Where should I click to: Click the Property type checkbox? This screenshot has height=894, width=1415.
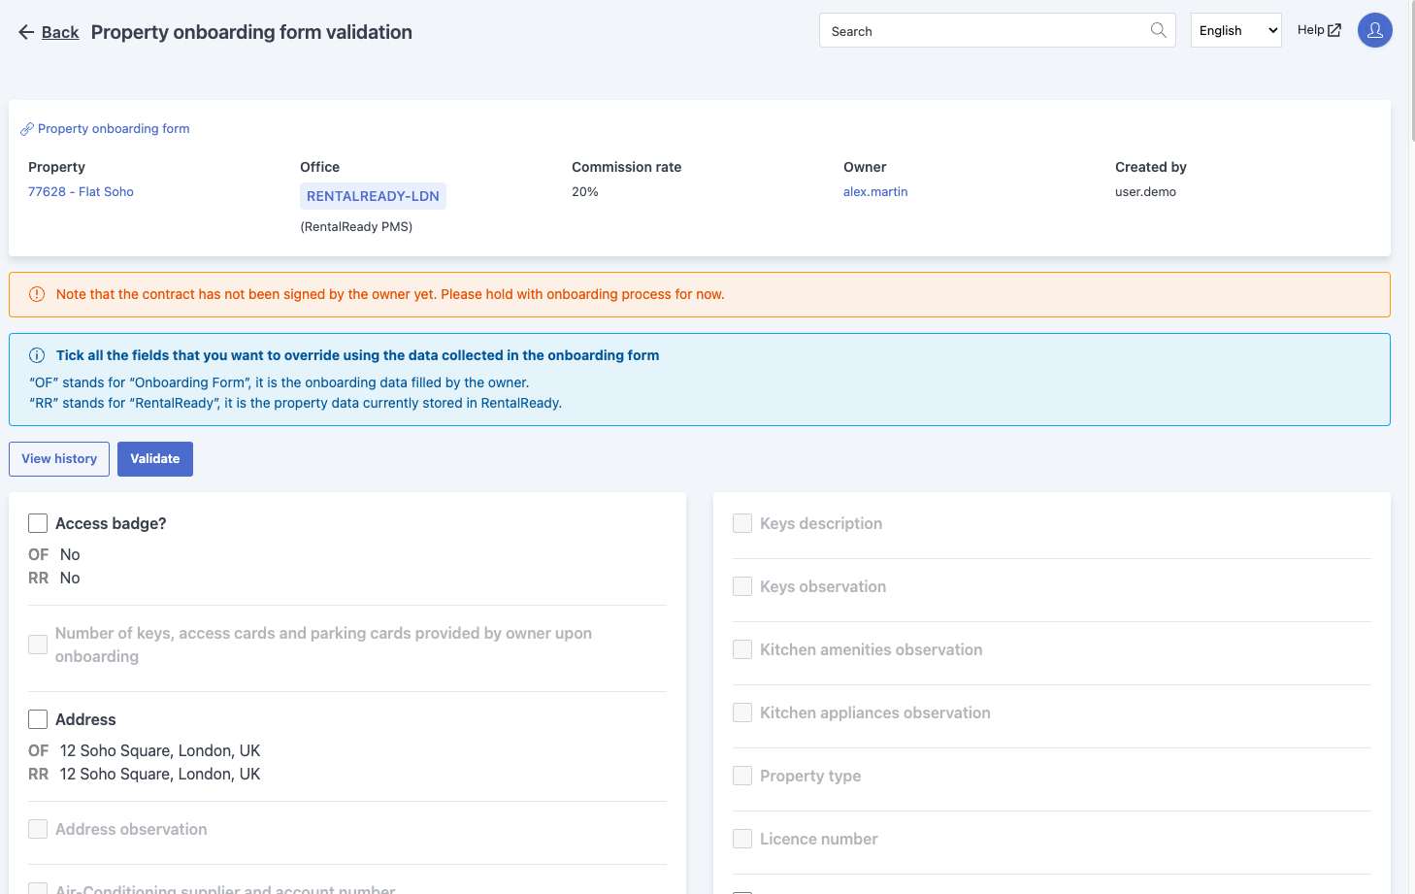(x=742, y=776)
